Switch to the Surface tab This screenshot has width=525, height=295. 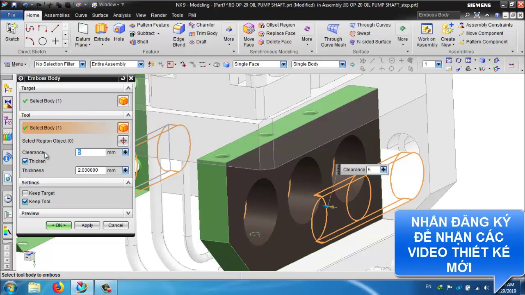pyautogui.click(x=100, y=15)
